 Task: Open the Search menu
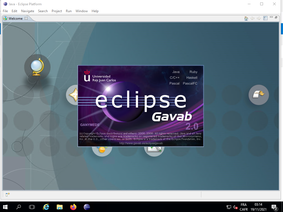pyautogui.click(x=43, y=11)
